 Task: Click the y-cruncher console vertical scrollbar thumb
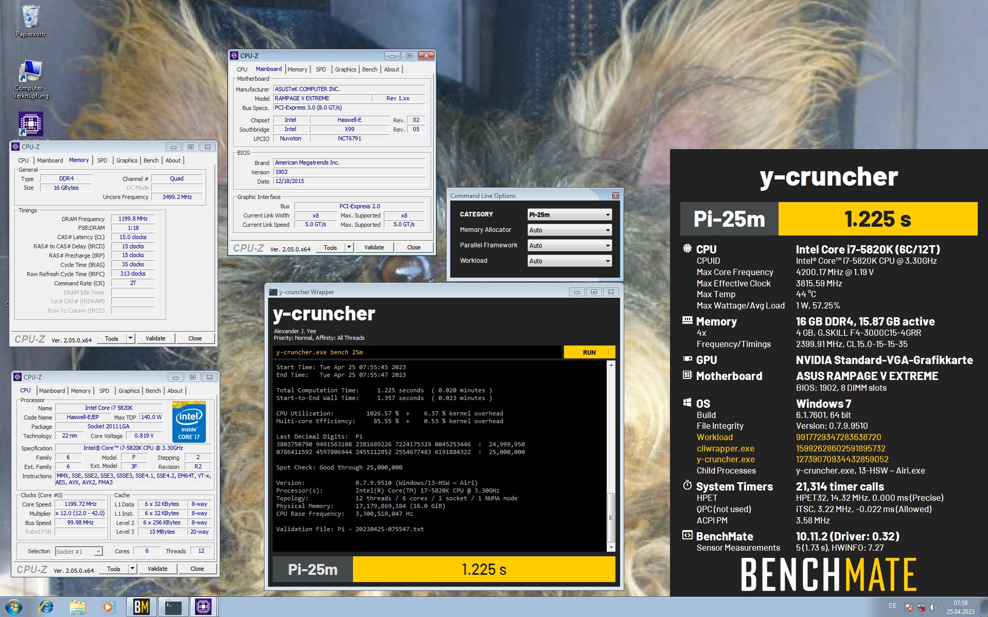pos(611,517)
